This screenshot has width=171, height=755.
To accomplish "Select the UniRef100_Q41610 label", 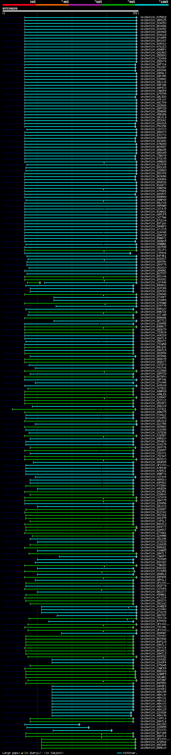I will coord(153,268).
